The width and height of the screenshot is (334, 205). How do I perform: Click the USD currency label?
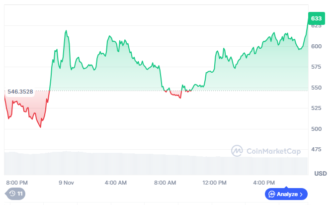click(321, 173)
